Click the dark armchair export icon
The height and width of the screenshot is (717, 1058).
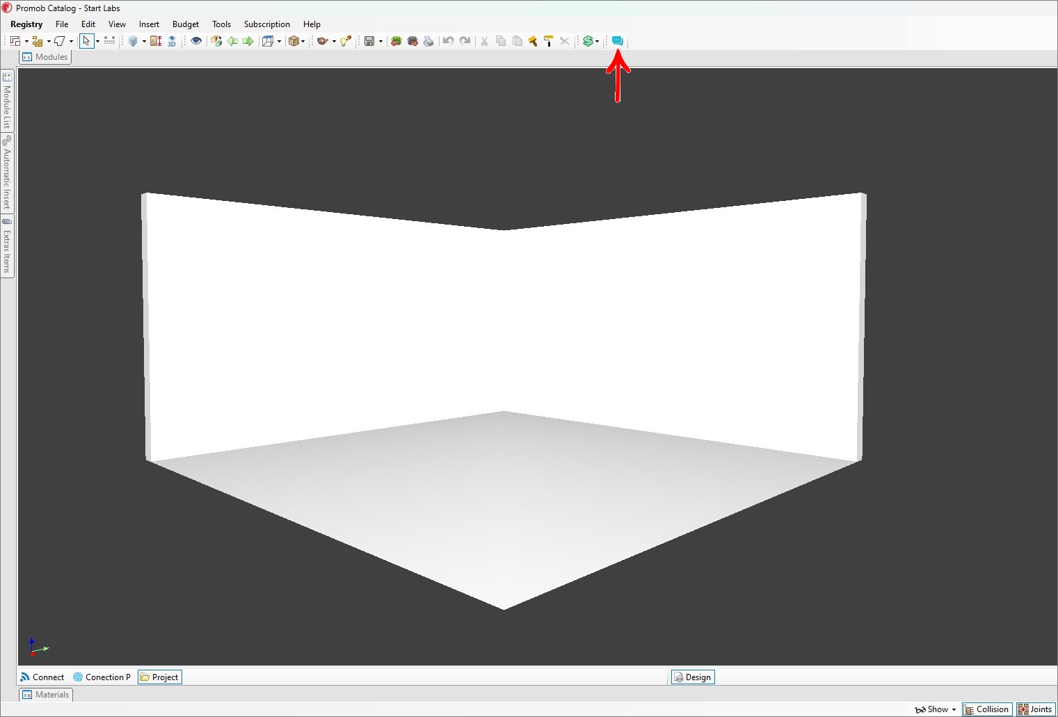pyautogui.click(x=412, y=41)
